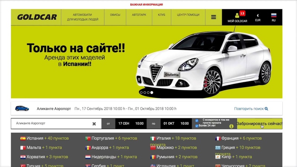This screenshot has height=167, width=297.
Task: Open the ЦЕНТР ПОМОЩИ menu item
Action: pos(188,15)
